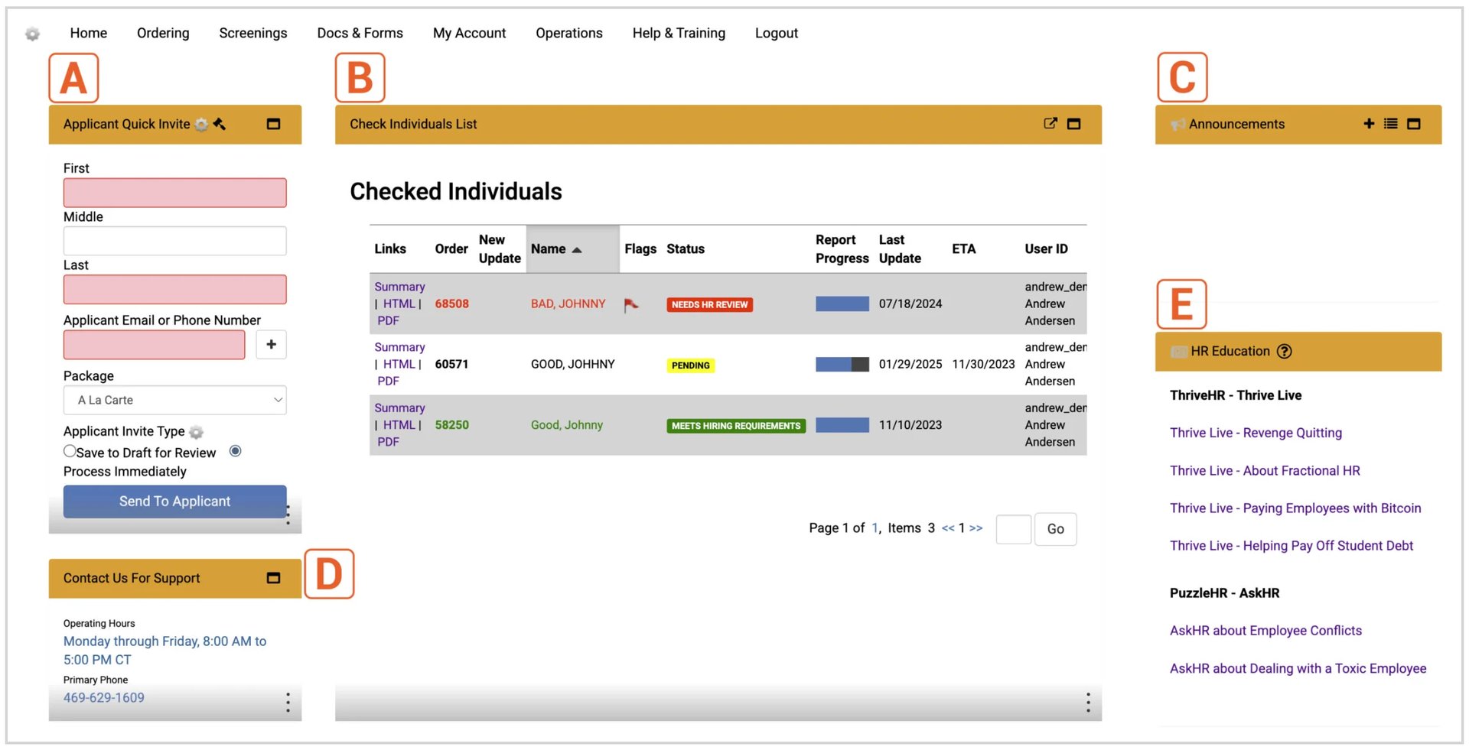Image resolution: width=1469 pixels, height=750 pixels.
Task: Select Save to Draft for Review option
Action: coord(70,451)
